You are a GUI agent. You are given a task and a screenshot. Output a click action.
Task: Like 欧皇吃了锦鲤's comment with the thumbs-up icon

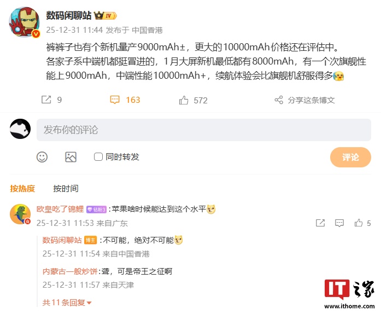(359, 223)
